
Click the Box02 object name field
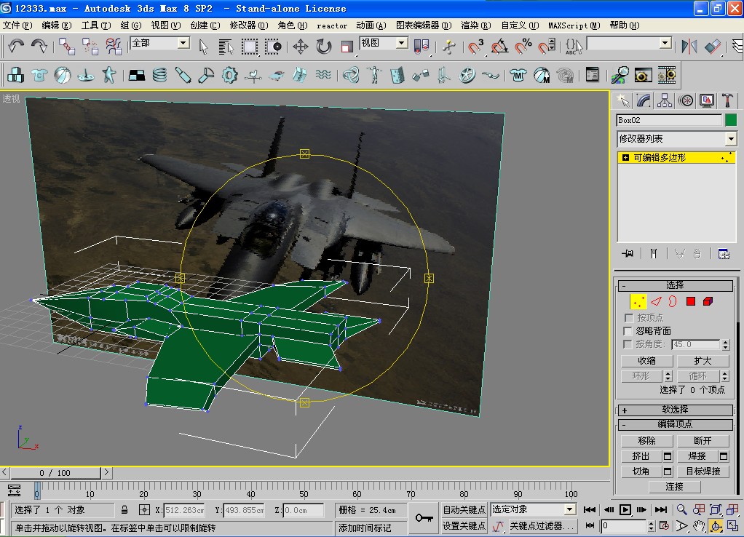point(669,120)
